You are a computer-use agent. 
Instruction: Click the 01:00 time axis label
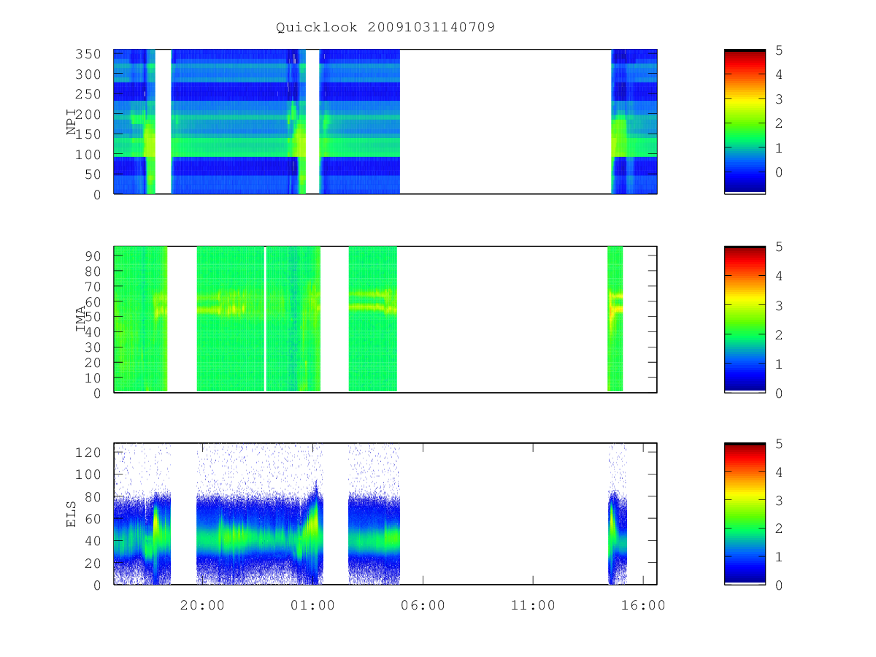(312, 605)
